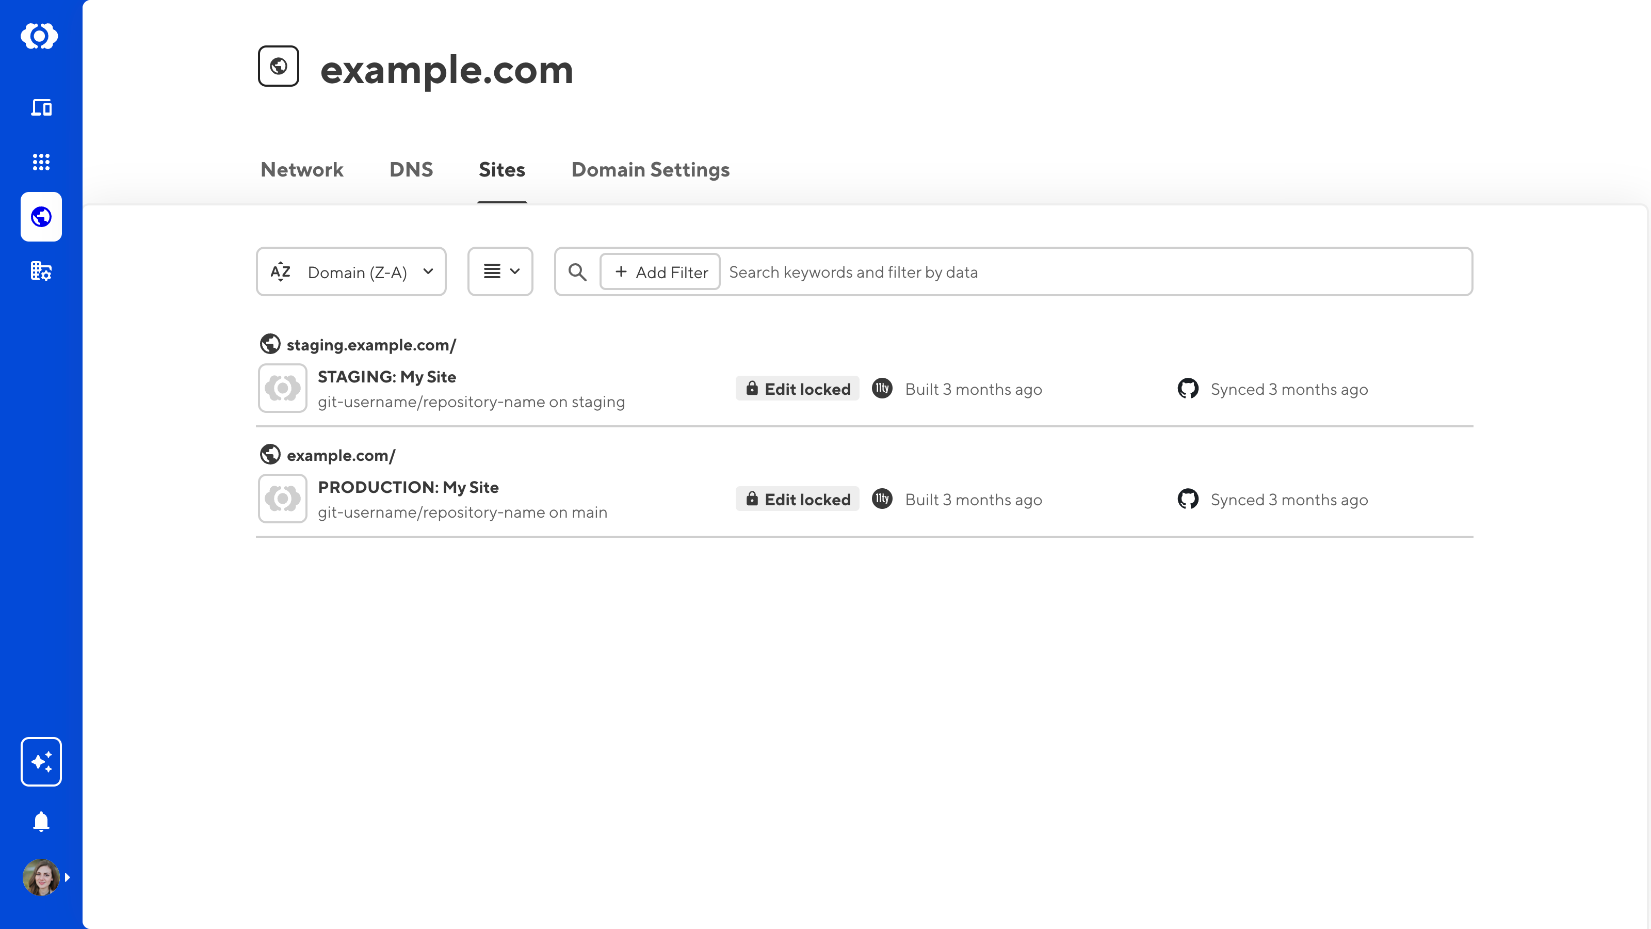Open organization settings building icon
1651x929 pixels.
point(41,271)
